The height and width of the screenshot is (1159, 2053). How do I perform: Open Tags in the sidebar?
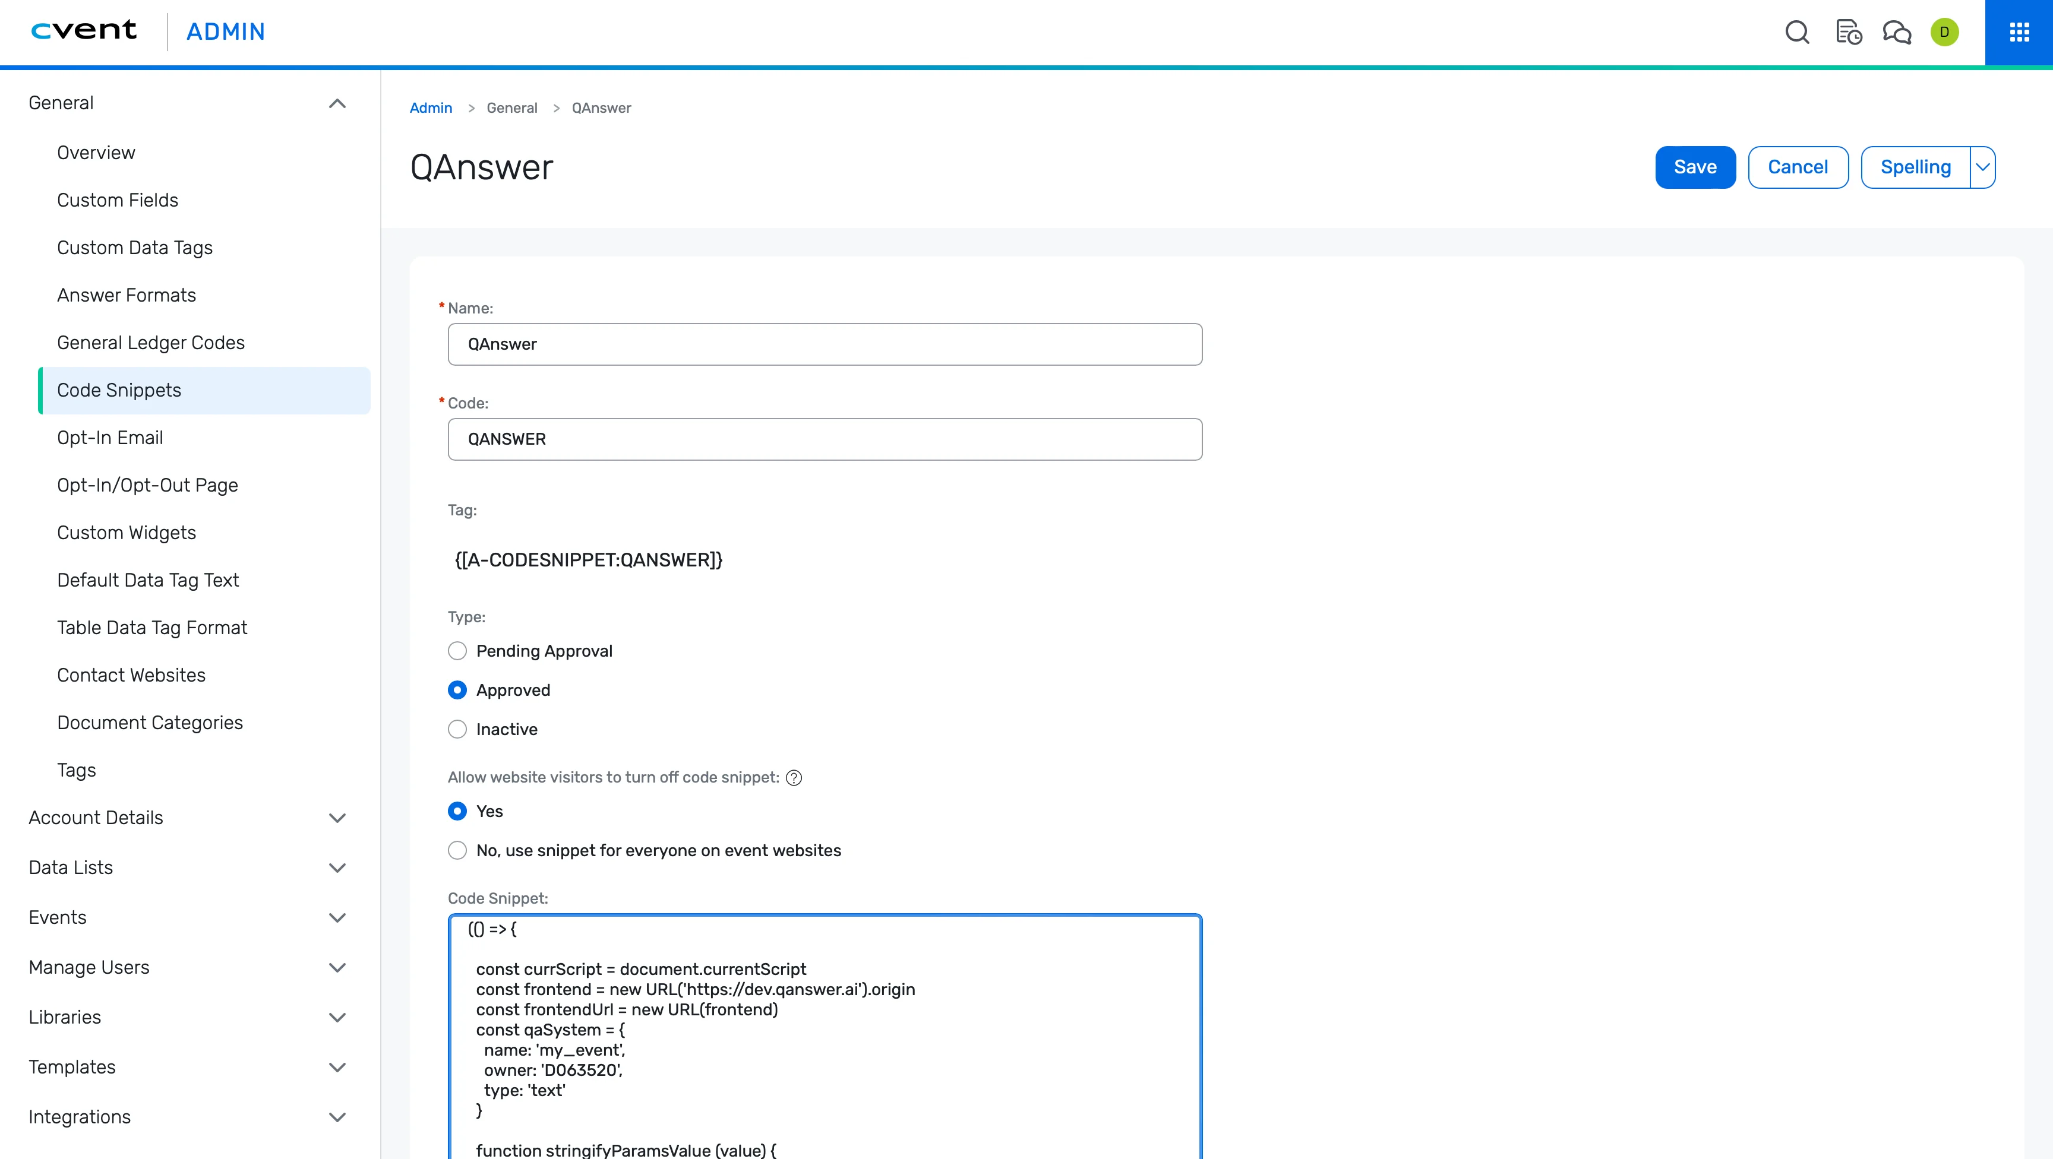[75, 770]
